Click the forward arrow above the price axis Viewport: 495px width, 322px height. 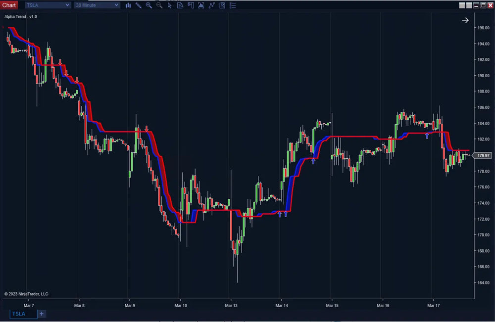tap(465, 20)
